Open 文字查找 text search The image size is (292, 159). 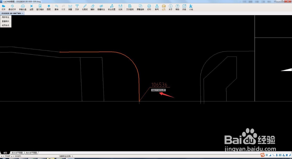pos(130,8)
